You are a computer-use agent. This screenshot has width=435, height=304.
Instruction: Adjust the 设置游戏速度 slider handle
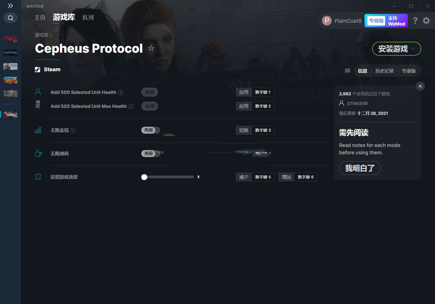pyautogui.click(x=144, y=177)
